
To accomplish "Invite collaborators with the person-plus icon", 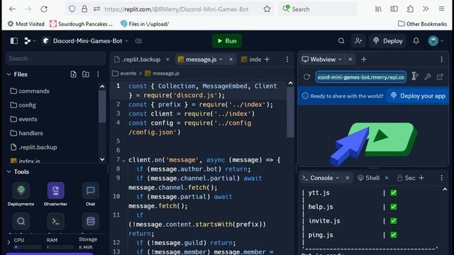I will 358,41.
